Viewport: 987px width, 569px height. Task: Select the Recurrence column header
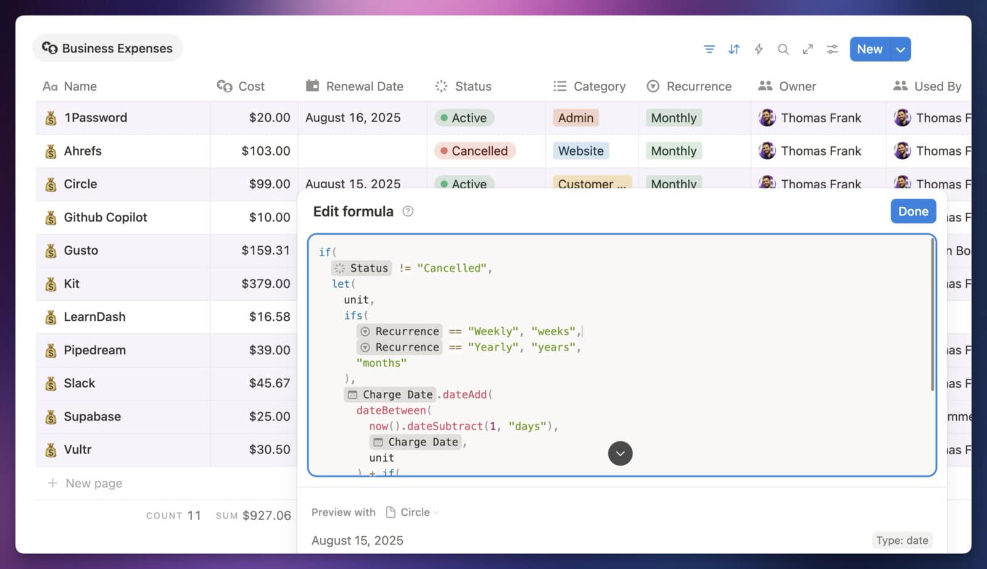[691, 86]
